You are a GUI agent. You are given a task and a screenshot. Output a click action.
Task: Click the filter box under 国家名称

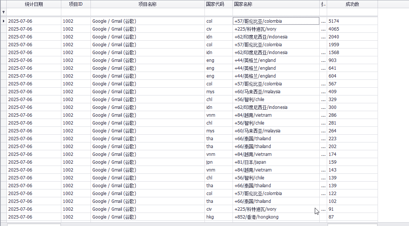click(x=276, y=12)
